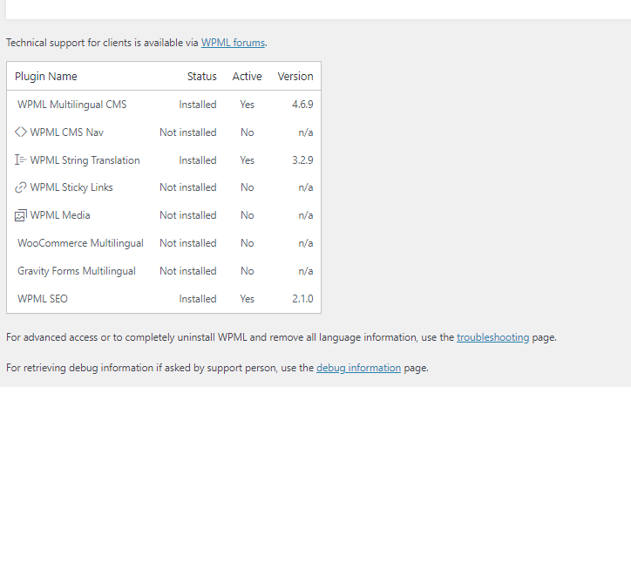This screenshot has width=631, height=570.
Task: Select the Gravity Forms Multilingual plugin name
Action: (x=77, y=271)
